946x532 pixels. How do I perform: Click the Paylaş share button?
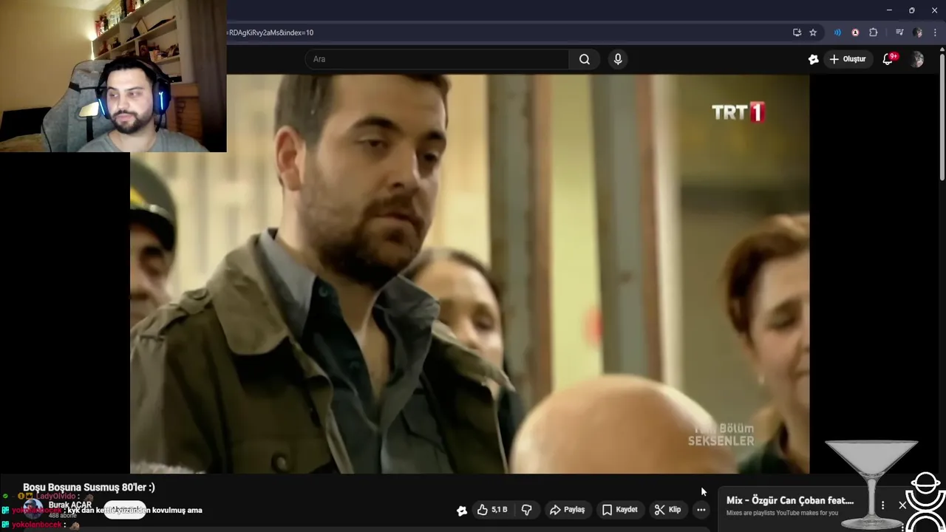point(568,510)
